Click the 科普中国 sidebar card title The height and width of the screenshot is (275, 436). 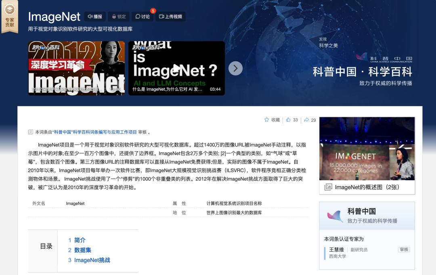[x=361, y=211]
